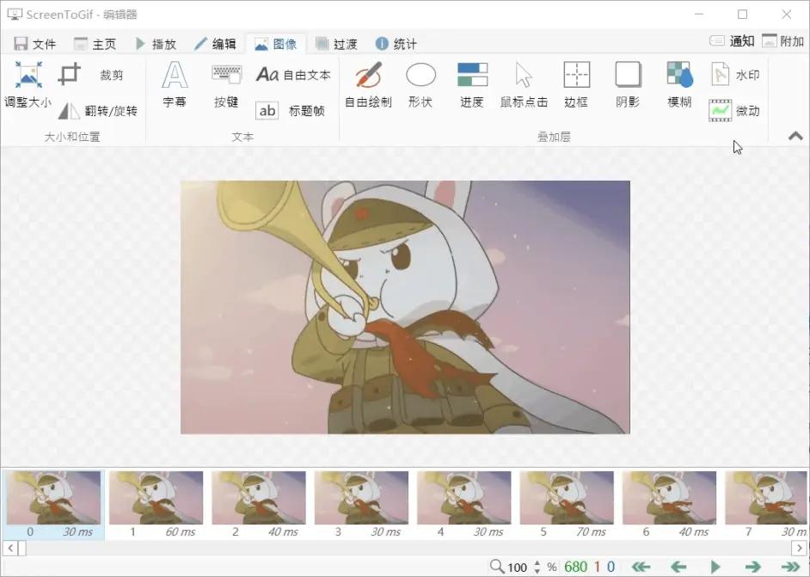
Task: Decrease zoom with stepper down arrow
Action: click(x=537, y=571)
